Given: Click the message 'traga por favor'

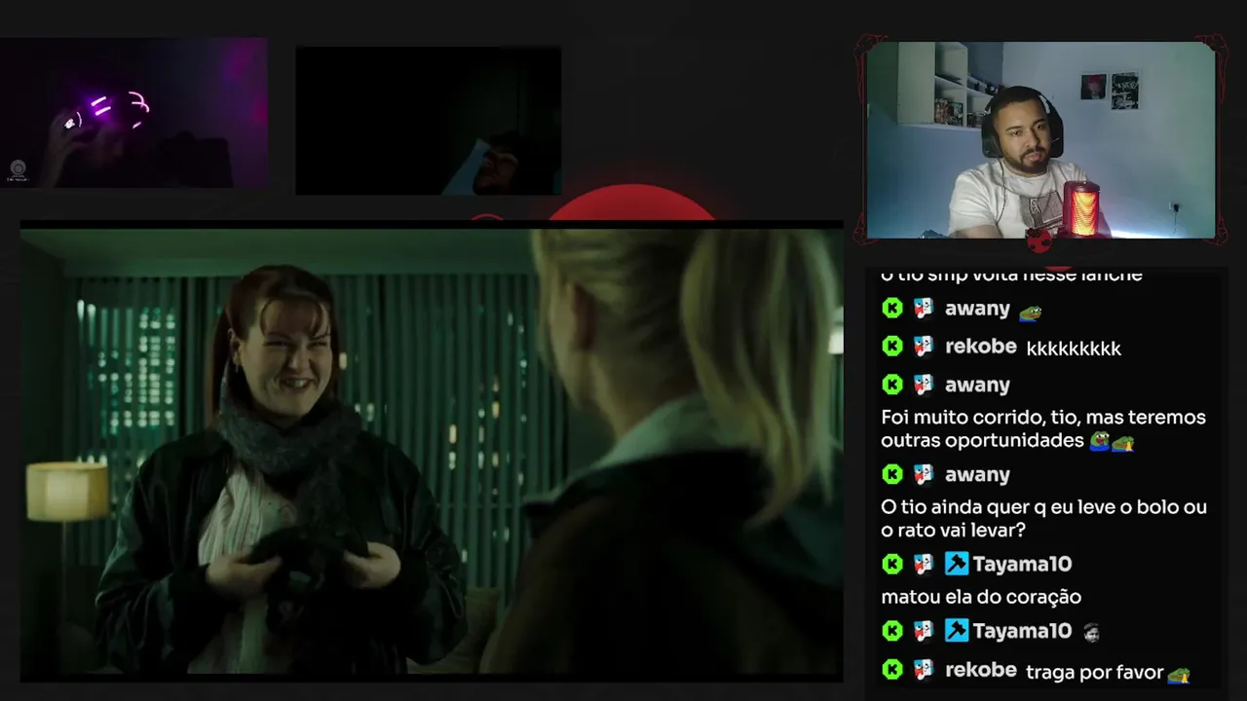Looking at the screenshot, I should pyautogui.click(x=1095, y=672).
